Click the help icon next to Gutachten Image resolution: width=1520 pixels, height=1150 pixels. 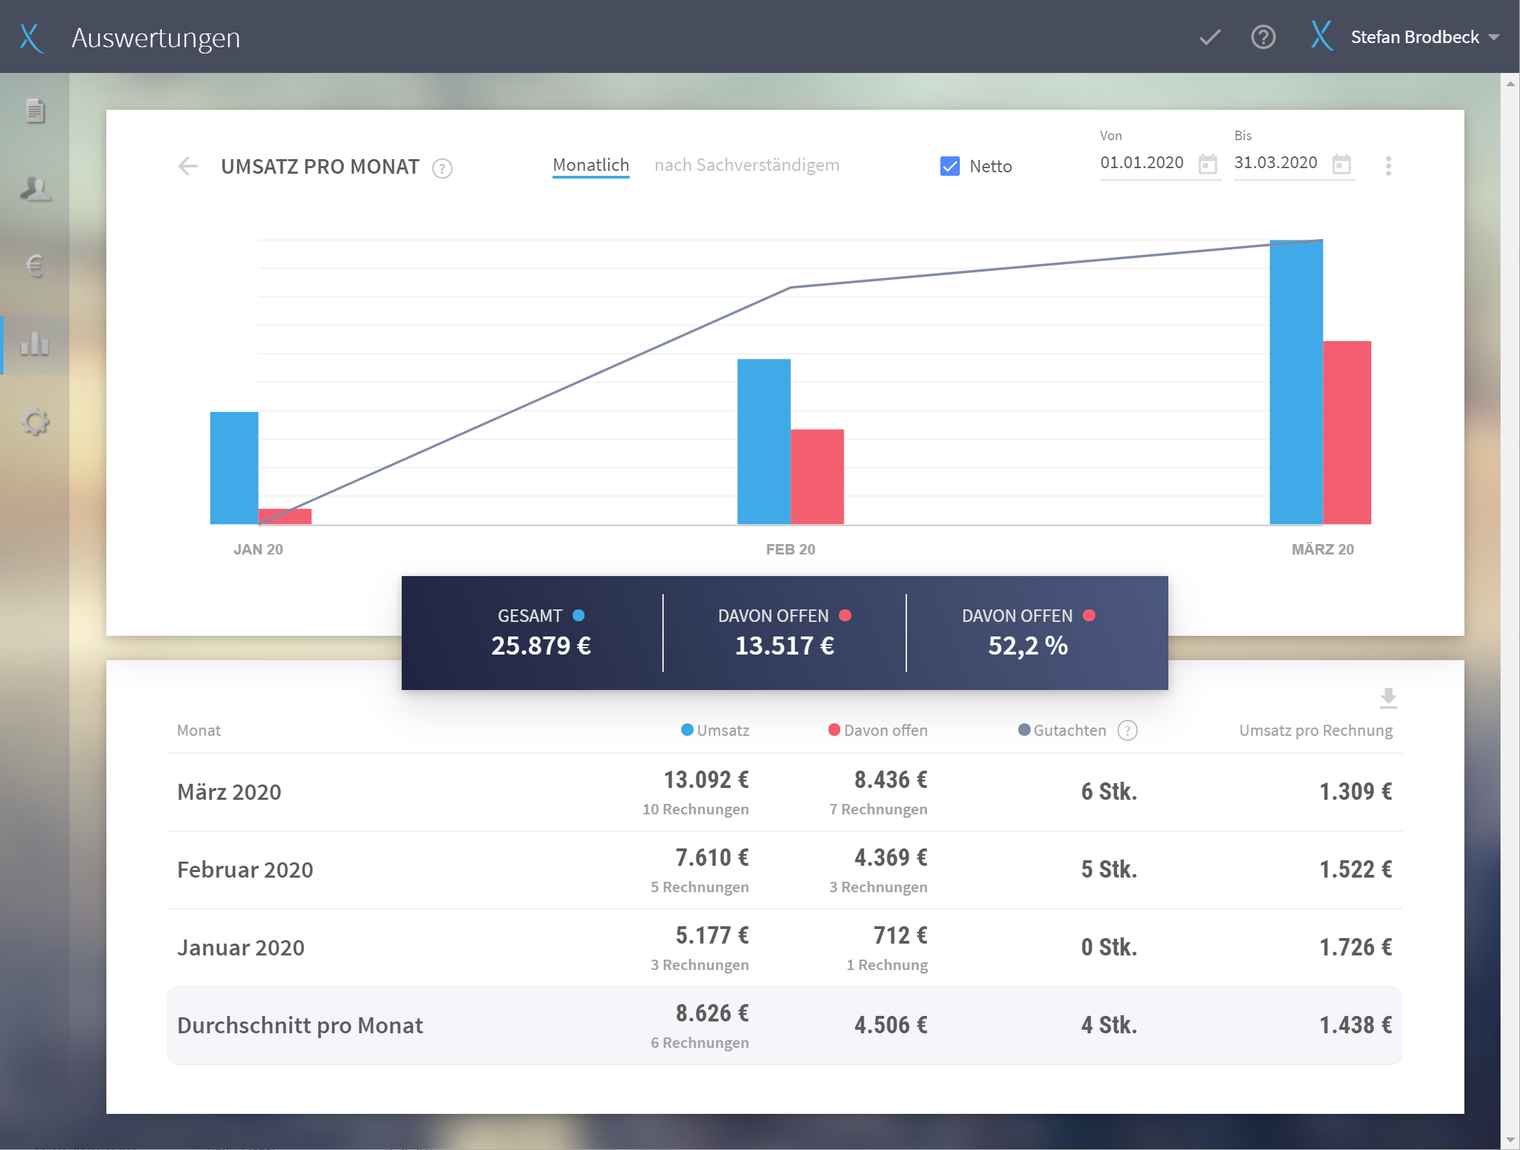pyautogui.click(x=1127, y=730)
